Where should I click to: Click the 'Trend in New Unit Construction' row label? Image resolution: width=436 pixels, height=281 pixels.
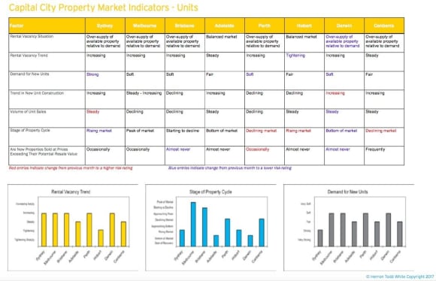click(37, 93)
